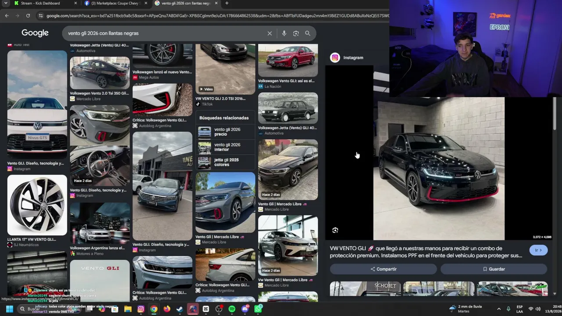Open Spotify from the taskbar
Screen dimensions: 562x316
pyautogui.click(x=232, y=309)
